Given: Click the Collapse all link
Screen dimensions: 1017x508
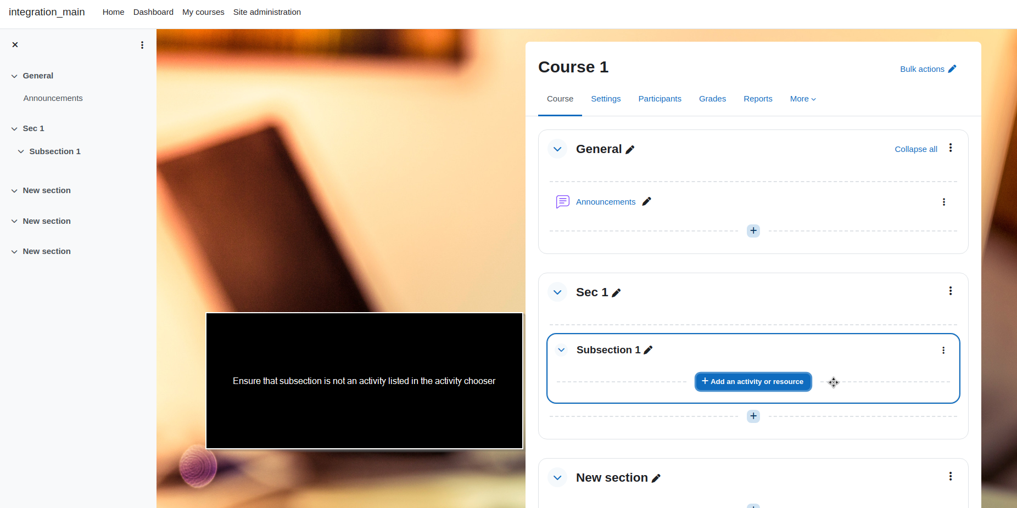Looking at the screenshot, I should (916, 149).
